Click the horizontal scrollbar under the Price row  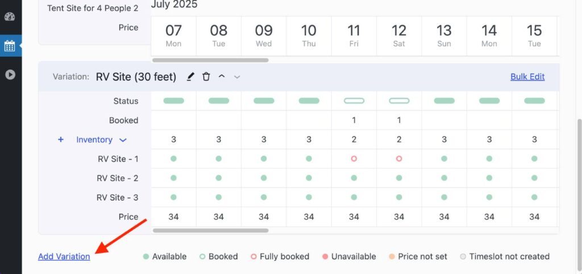[x=210, y=230]
